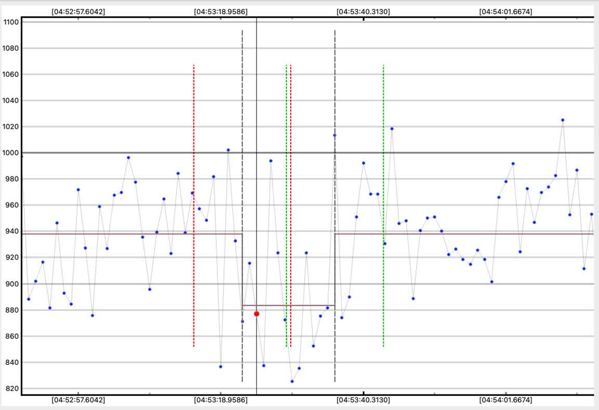The height and width of the screenshot is (410, 599).
Task: Click the data point near 1018 after green marker
Action: click(392, 129)
